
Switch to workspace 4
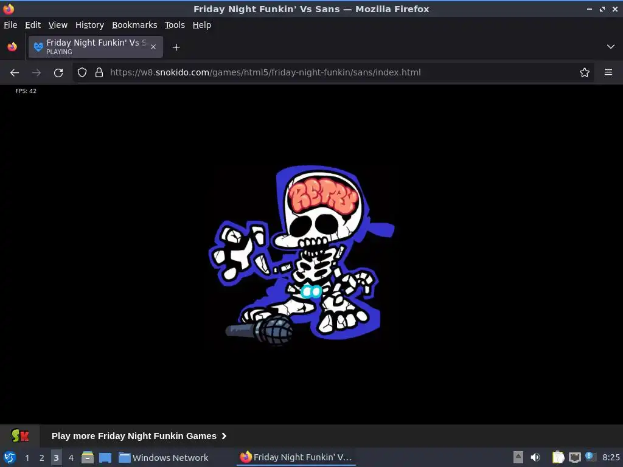(x=71, y=458)
